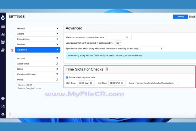Open the watchlist icon in sidebar
This screenshot has height=131, width=196.
click(x=3, y=26)
